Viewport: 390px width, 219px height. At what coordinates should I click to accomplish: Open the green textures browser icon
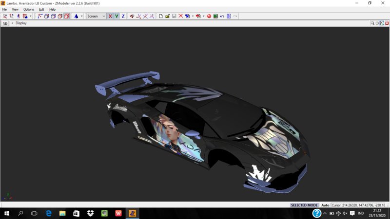point(215,16)
